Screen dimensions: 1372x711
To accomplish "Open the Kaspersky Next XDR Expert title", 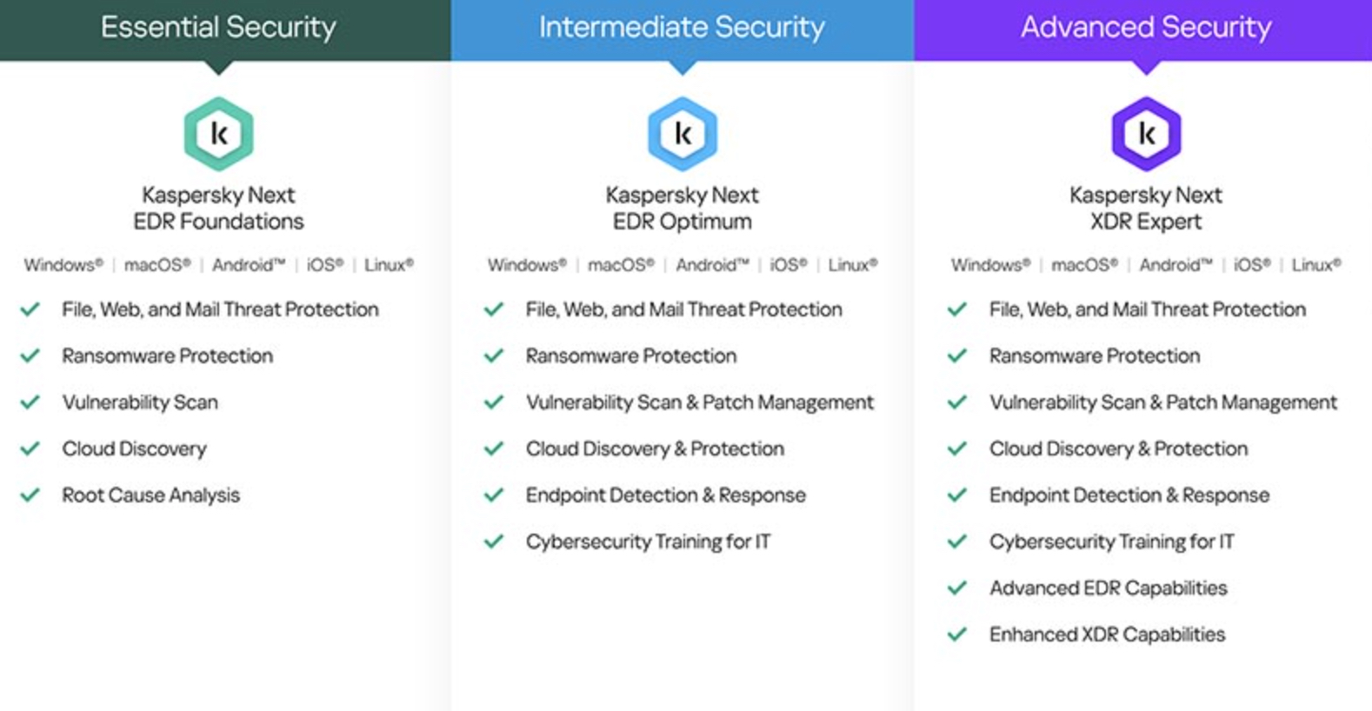I will click(x=1146, y=208).
